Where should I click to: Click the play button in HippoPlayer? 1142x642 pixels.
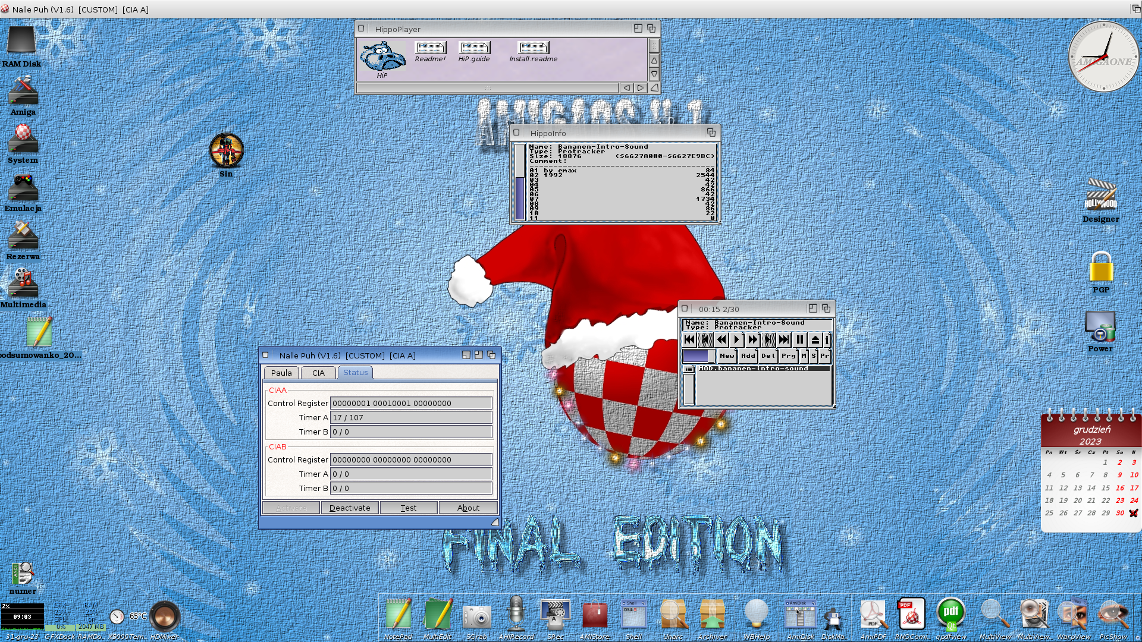pos(737,339)
